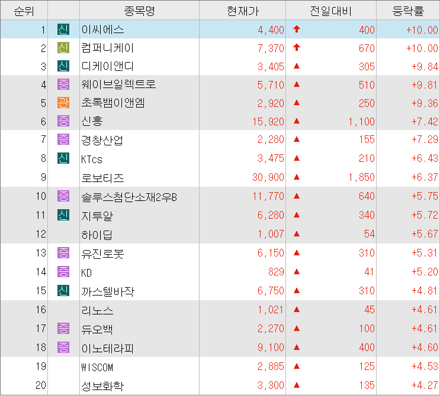This screenshot has height=396, width=440.
Task: Click the current price 9,100
Action: (271, 348)
